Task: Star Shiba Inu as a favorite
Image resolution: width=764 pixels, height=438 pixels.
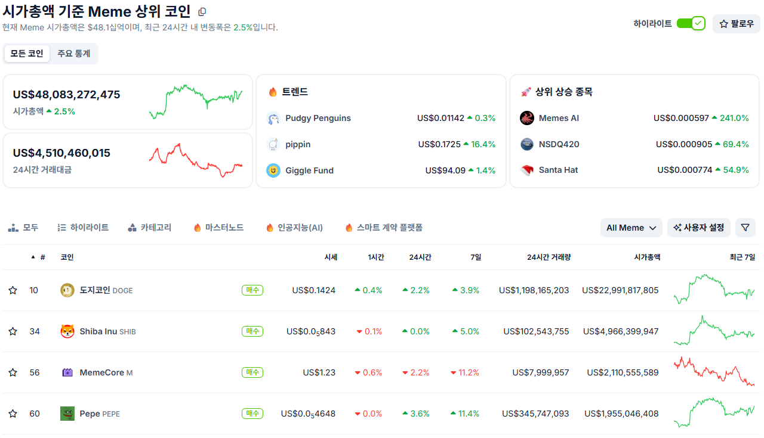Action: (x=13, y=331)
